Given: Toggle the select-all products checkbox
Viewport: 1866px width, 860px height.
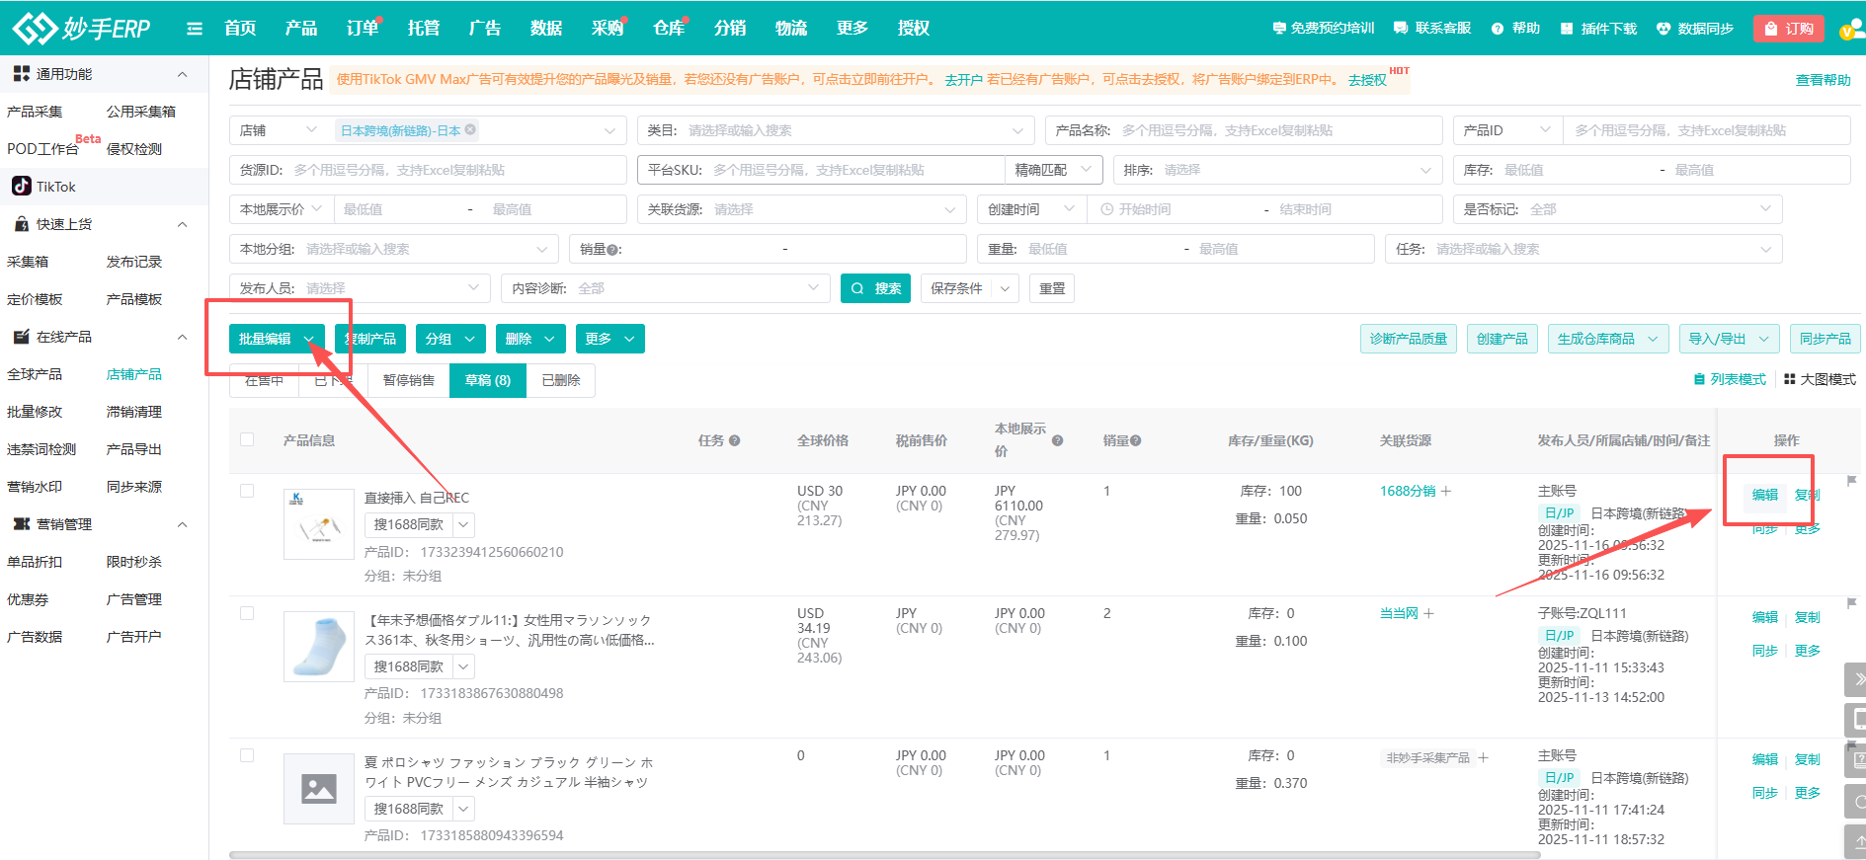Looking at the screenshot, I should click(x=247, y=439).
